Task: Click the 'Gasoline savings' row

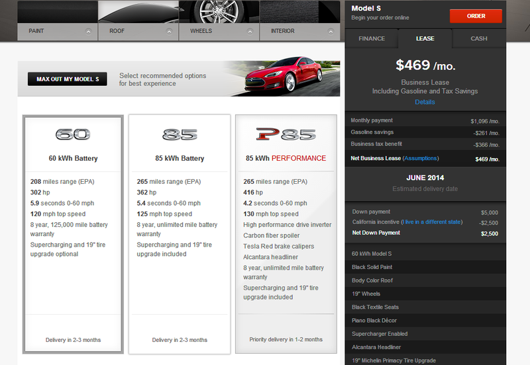Action: pyautogui.click(x=425, y=132)
